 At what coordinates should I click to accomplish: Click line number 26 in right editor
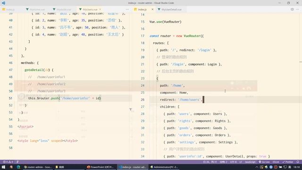point(143,100)
